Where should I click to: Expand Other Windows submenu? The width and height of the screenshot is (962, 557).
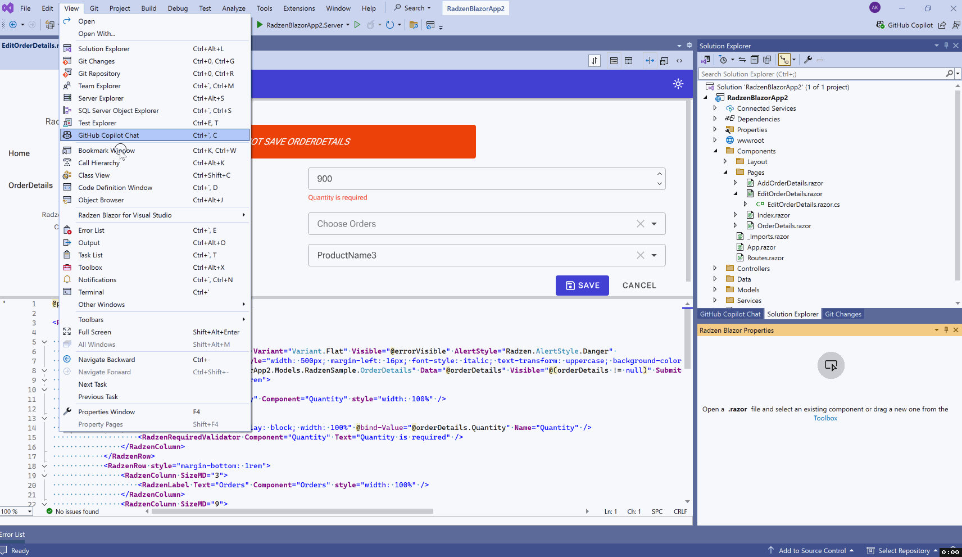click(155, 305)
